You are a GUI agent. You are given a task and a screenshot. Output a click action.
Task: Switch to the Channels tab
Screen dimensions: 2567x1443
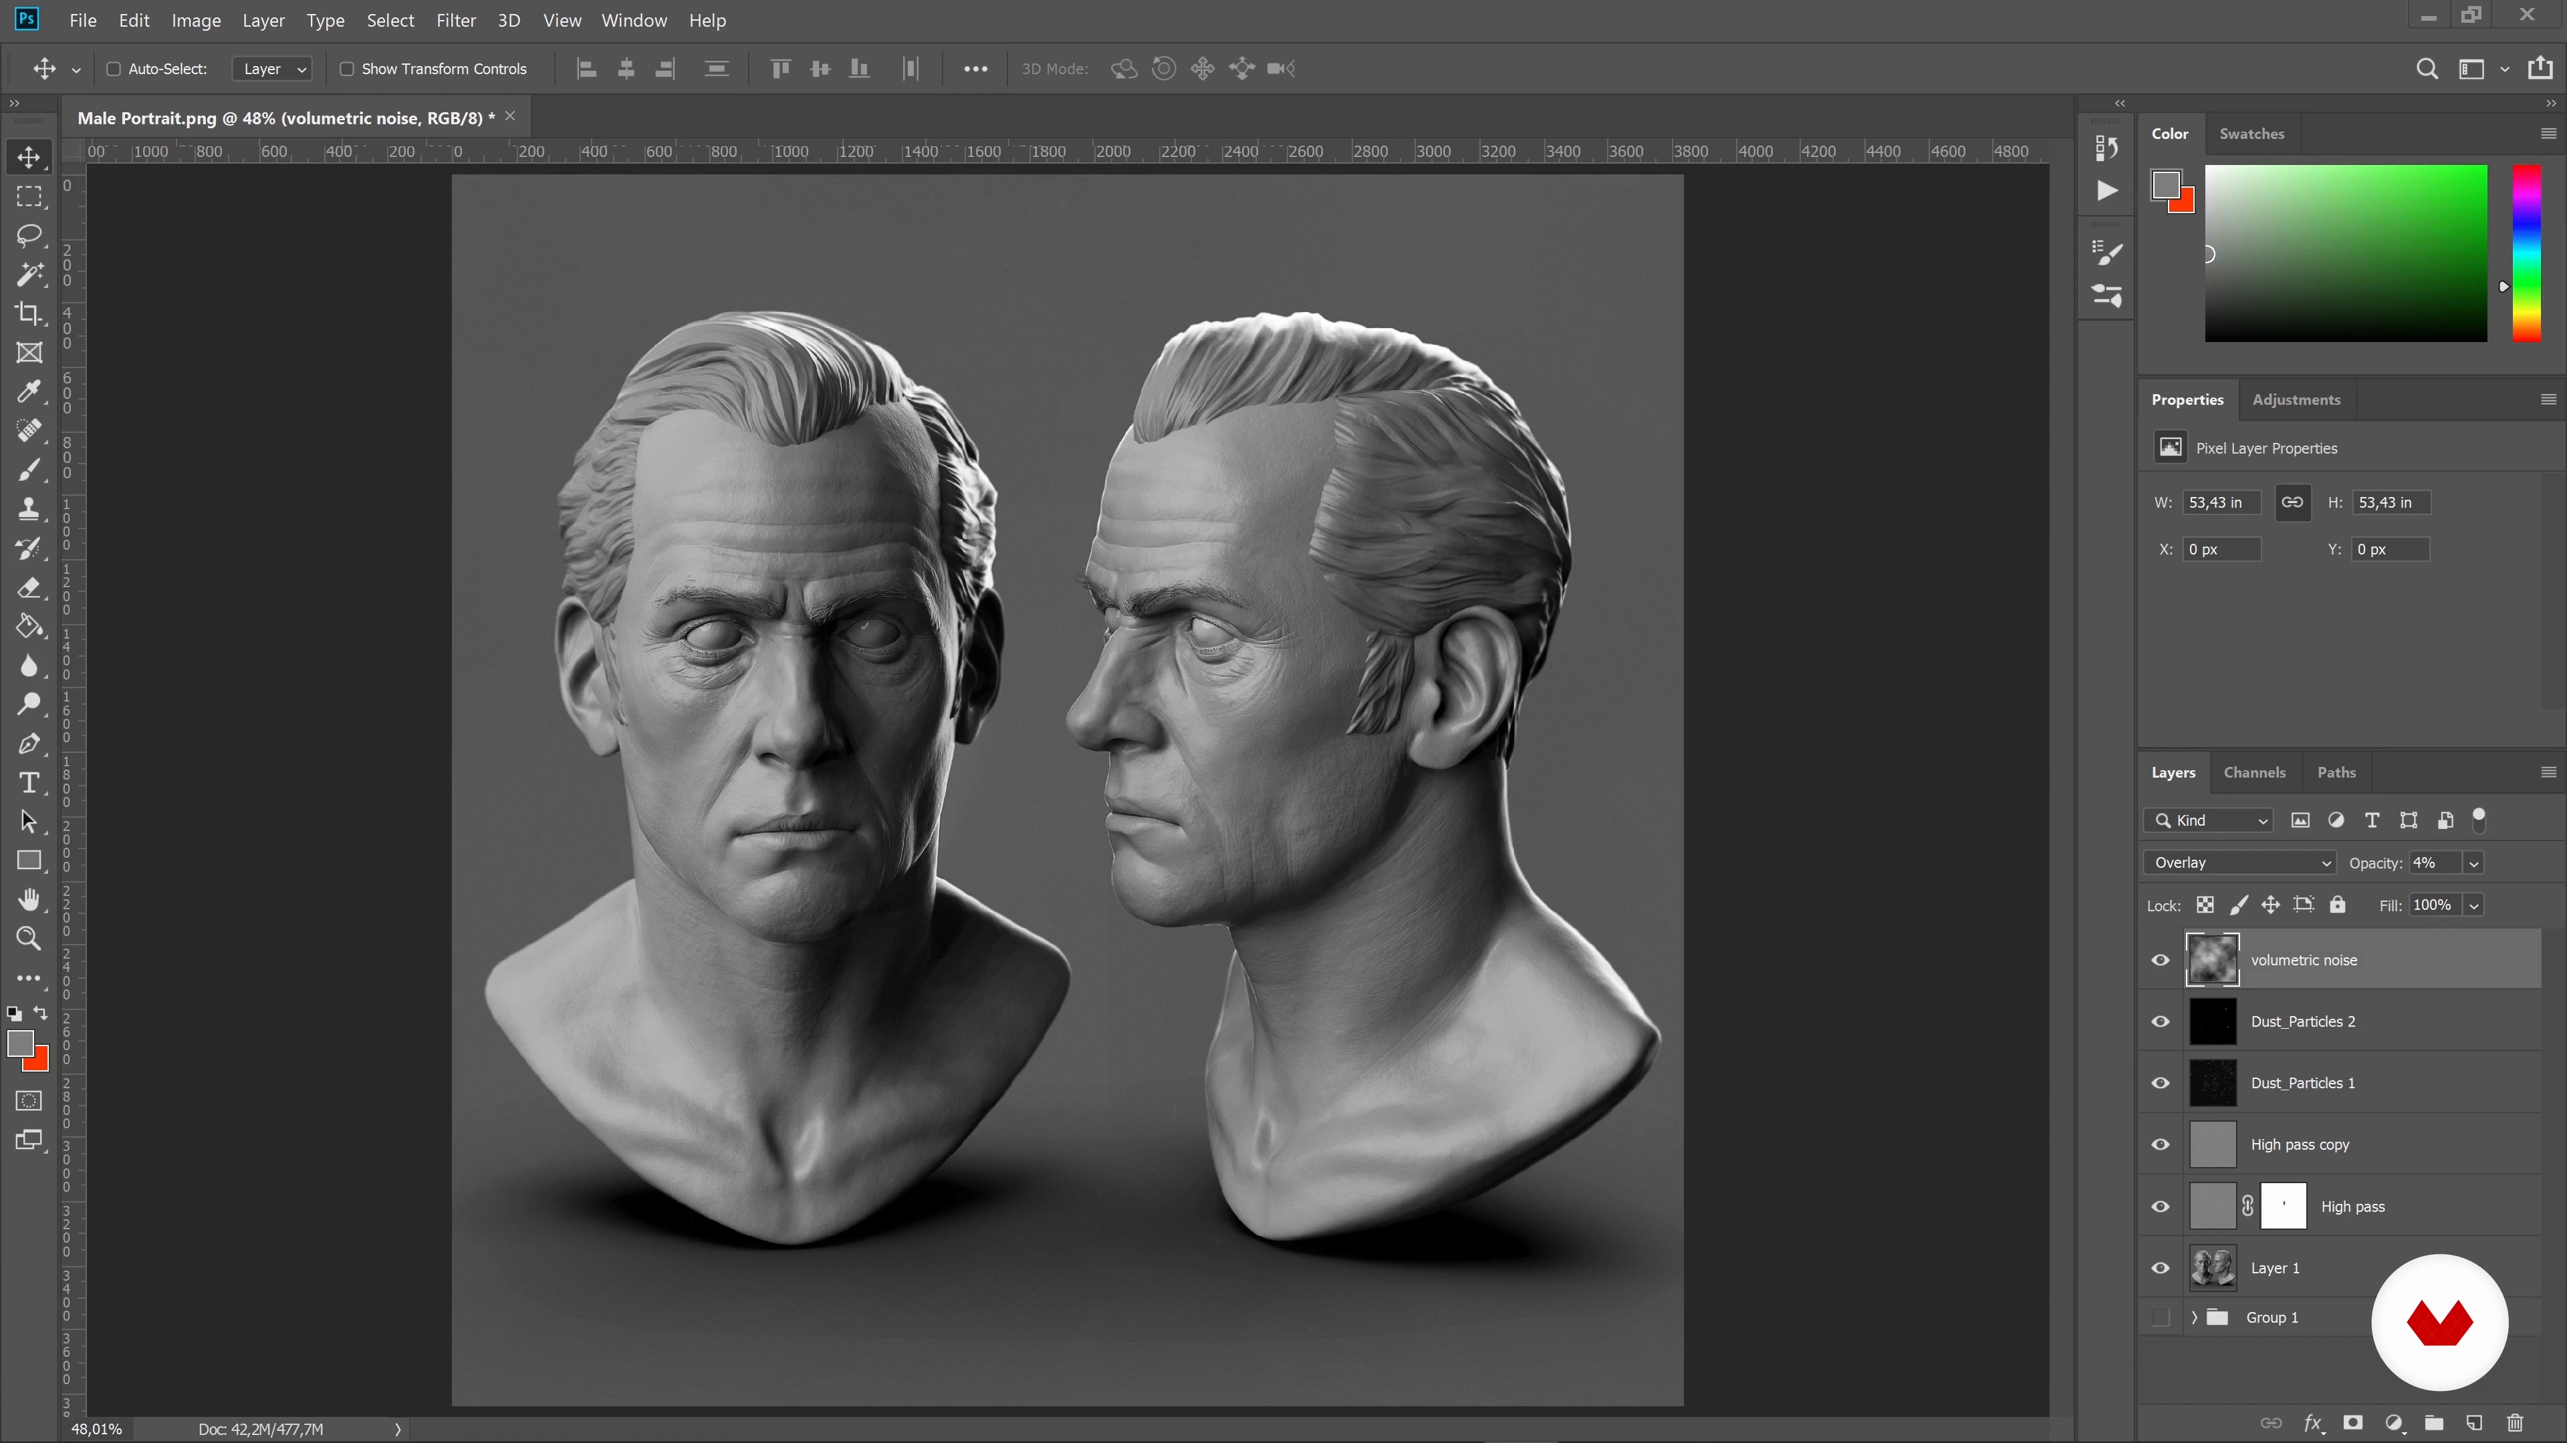pyautogui.click(x=2254, y=773)
